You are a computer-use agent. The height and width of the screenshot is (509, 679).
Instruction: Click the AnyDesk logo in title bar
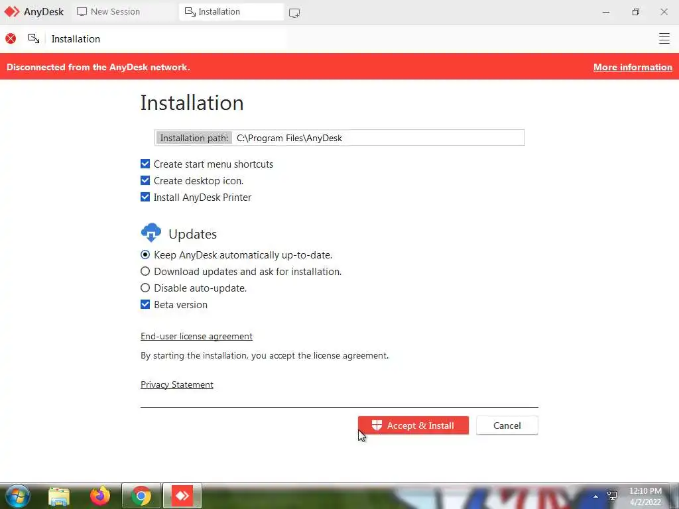[x=12, y=12]
